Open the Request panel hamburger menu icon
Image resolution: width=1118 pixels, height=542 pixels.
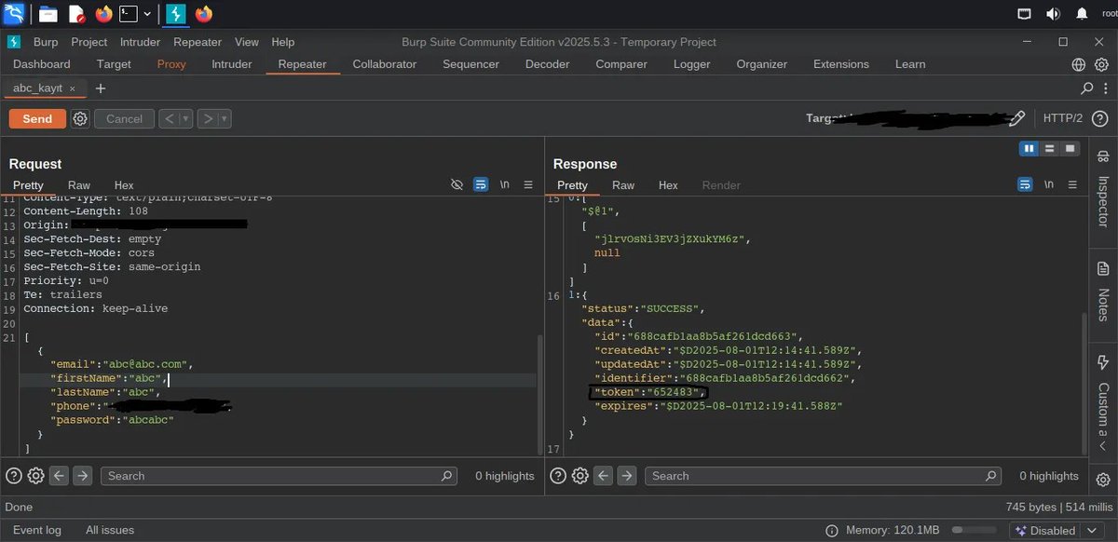[x=528, y=183]
